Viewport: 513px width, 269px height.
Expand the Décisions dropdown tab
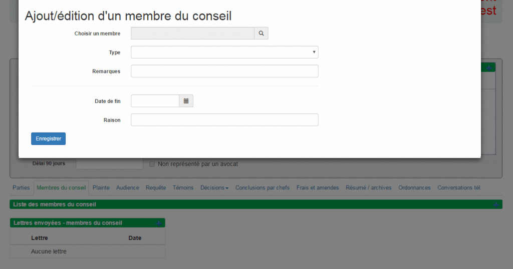(x=214, y=187)
